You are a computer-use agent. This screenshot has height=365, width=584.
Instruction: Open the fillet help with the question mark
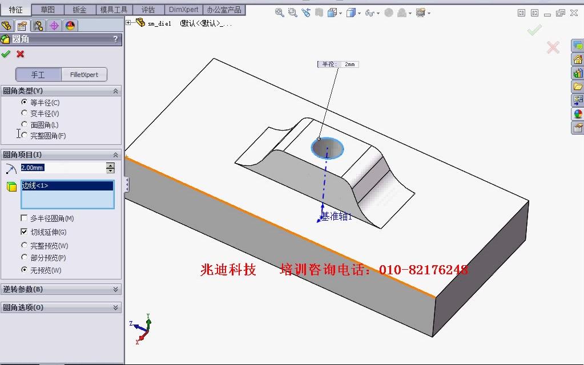click(115, 39)
